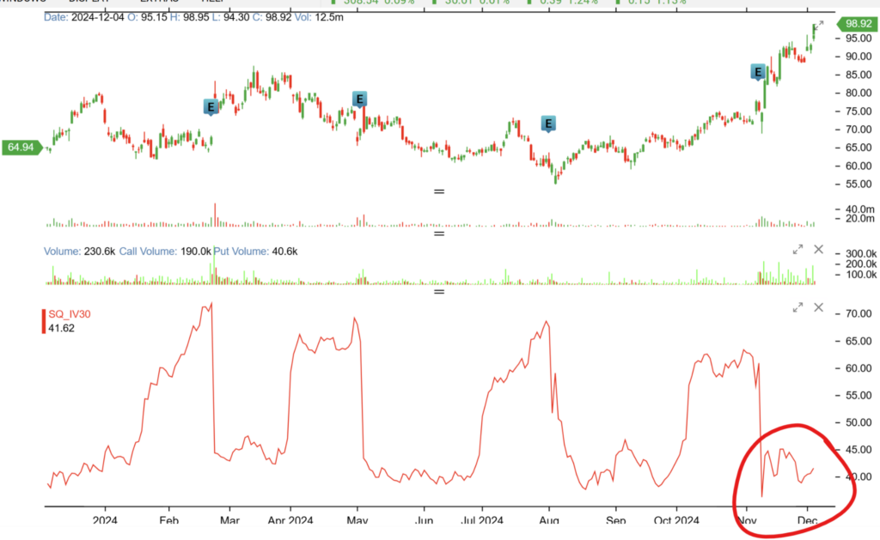Click the 40.0m volume axis label
The image size is (880, 540).
pyautogui.click(x=859, y=209)
